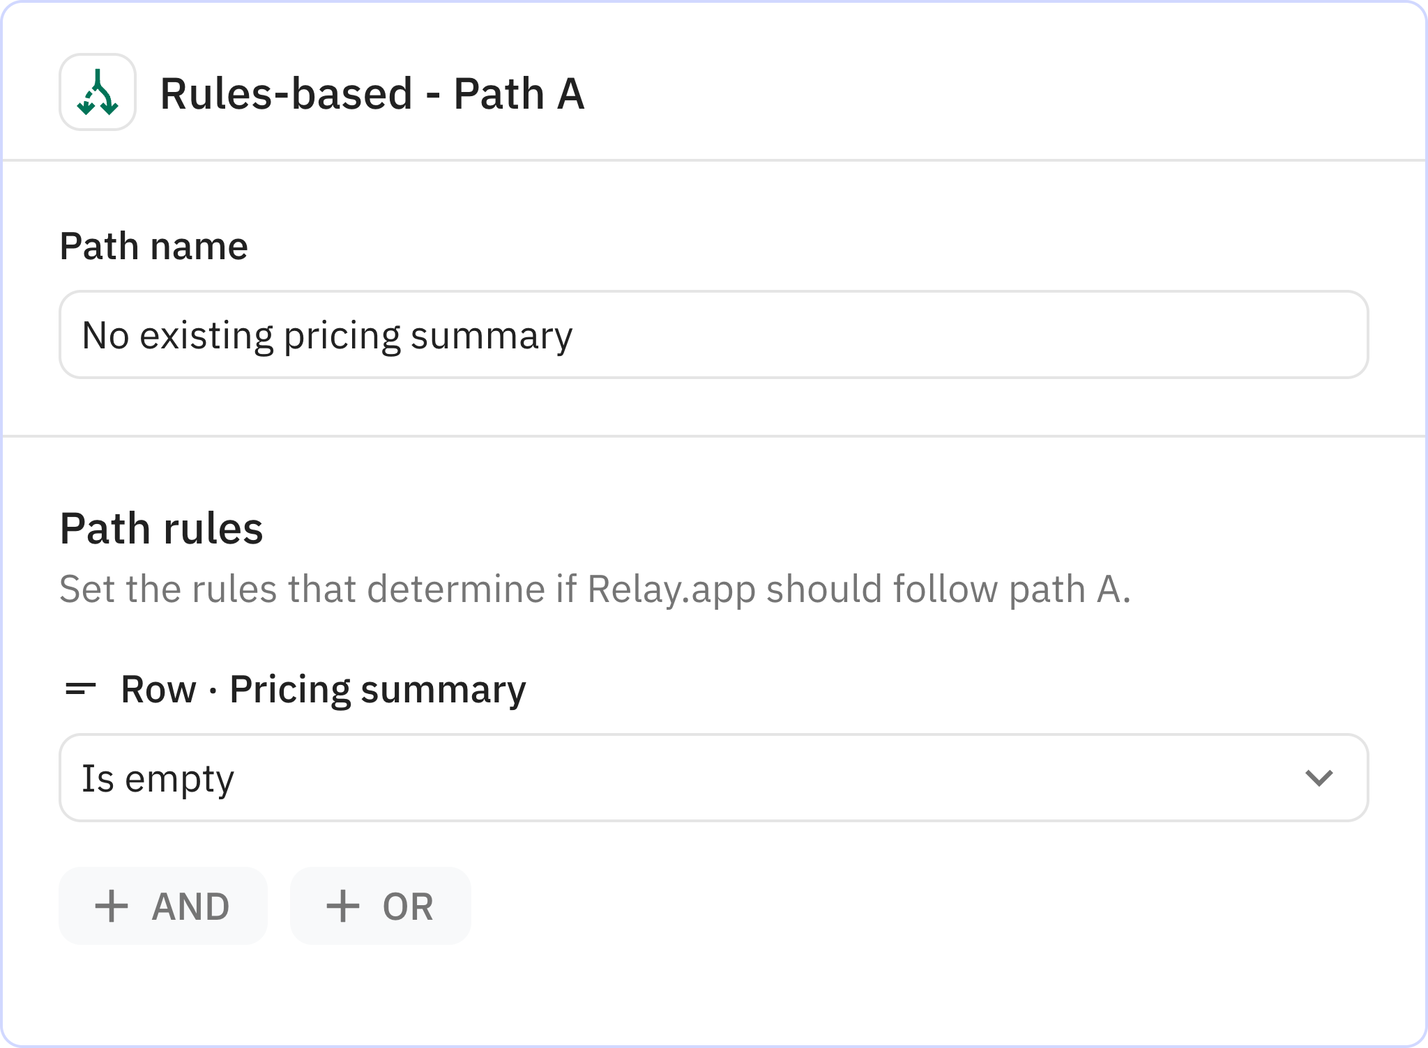
Task: Click the chevron icon on the Is empty field
Action: (1320, 778)
